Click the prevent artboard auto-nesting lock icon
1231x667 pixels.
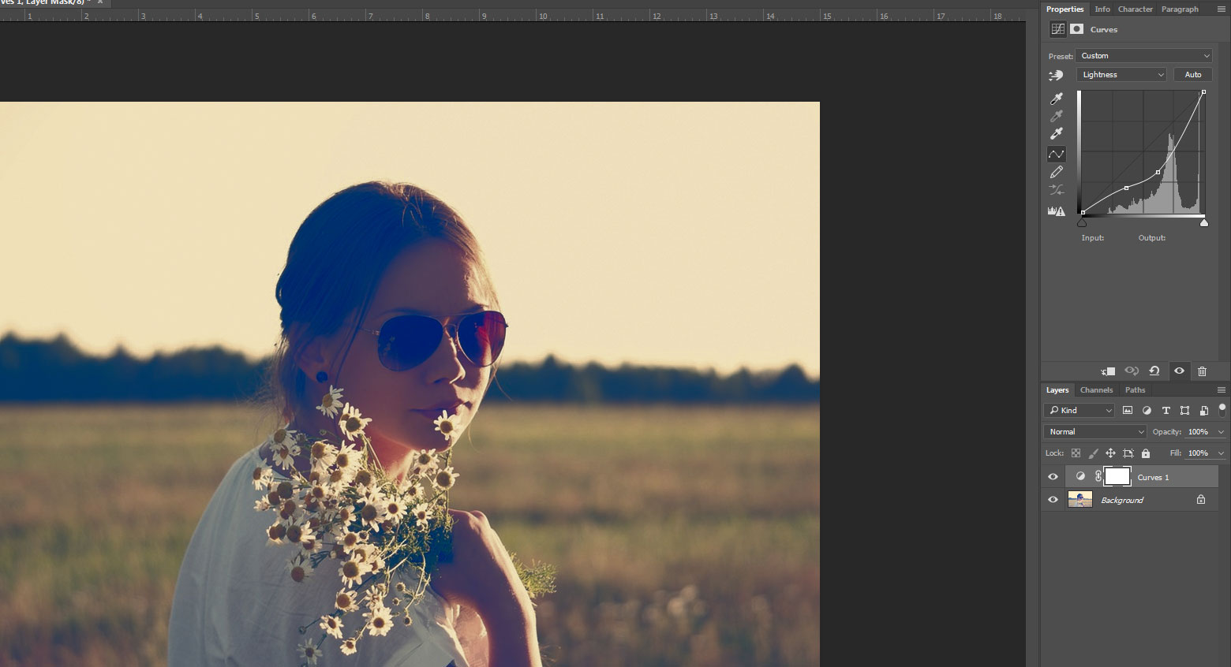(x=1128, y=453)
